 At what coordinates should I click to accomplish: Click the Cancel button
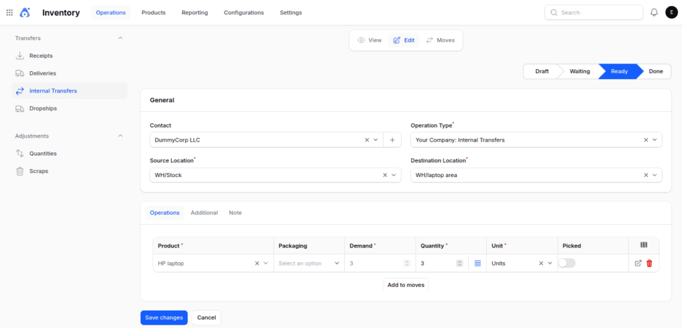(206, 317)
